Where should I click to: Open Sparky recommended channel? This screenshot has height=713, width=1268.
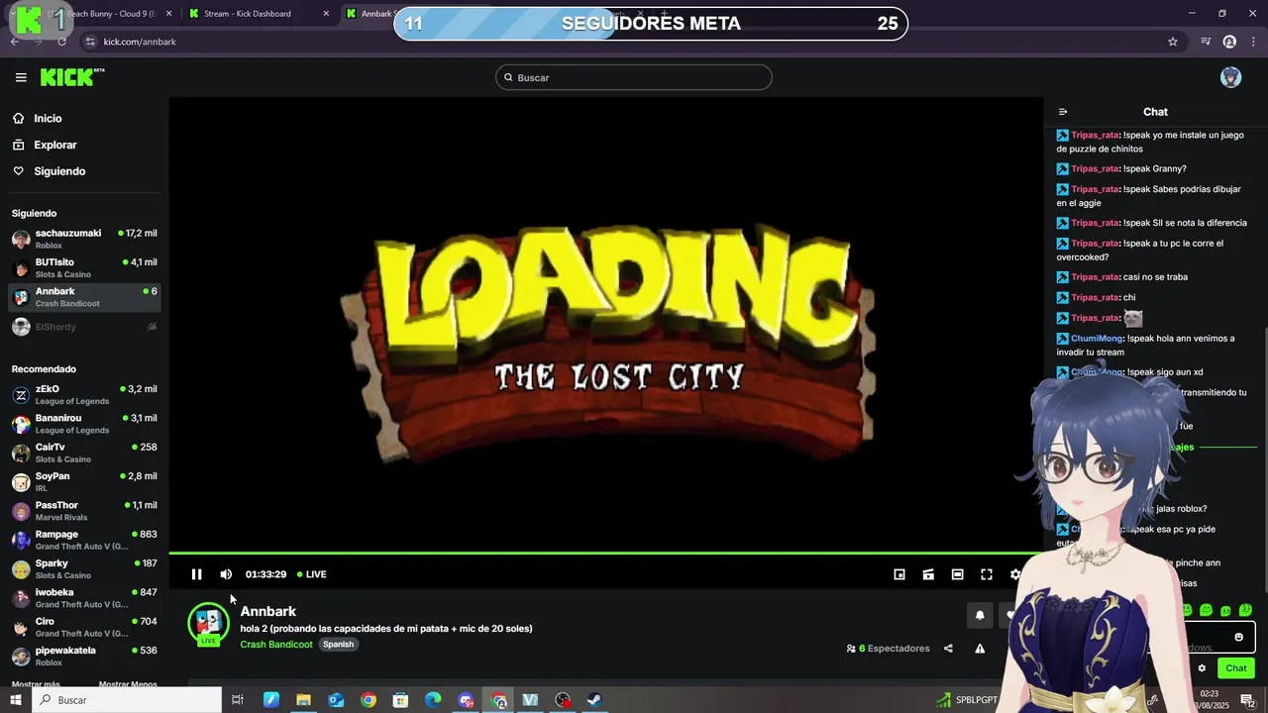[84, 568]
